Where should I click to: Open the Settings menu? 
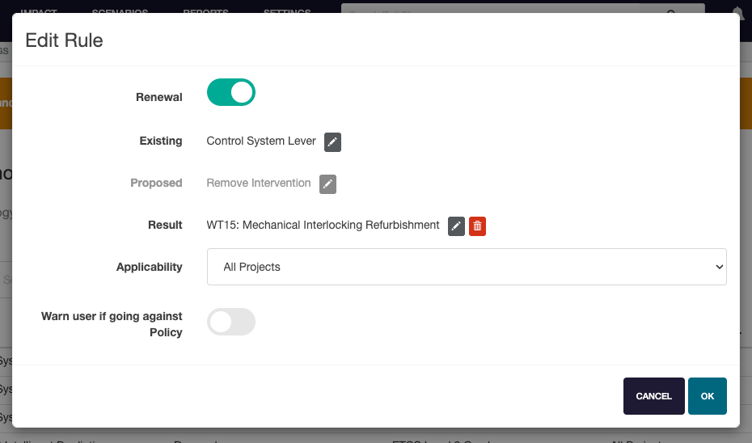[286, 11]
